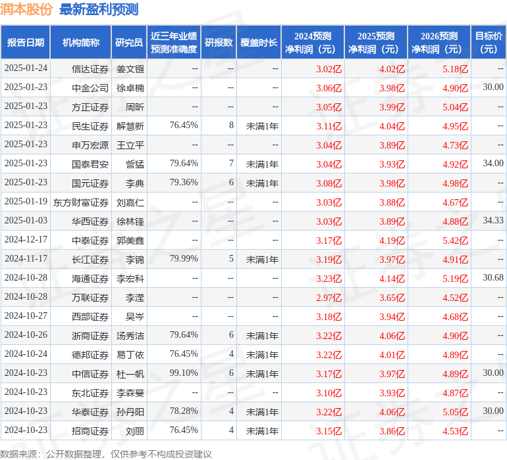
Task: Click analyst name 郭美鑫
Action: click(x=130, y=241)
